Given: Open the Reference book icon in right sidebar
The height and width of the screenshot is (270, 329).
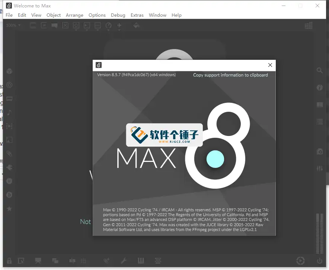Looking at the screenshot, I should tap(320, 105).
